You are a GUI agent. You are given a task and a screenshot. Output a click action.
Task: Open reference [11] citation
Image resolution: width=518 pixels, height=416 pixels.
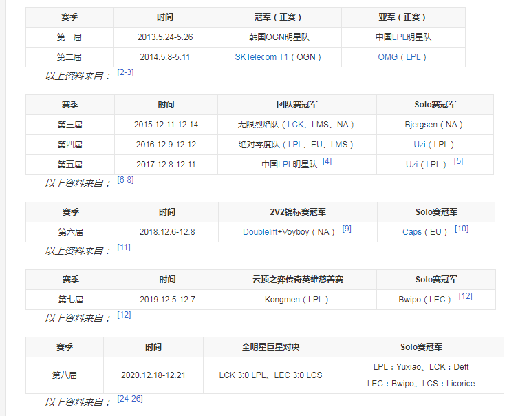pyautogui.click(x=124, y=247)
